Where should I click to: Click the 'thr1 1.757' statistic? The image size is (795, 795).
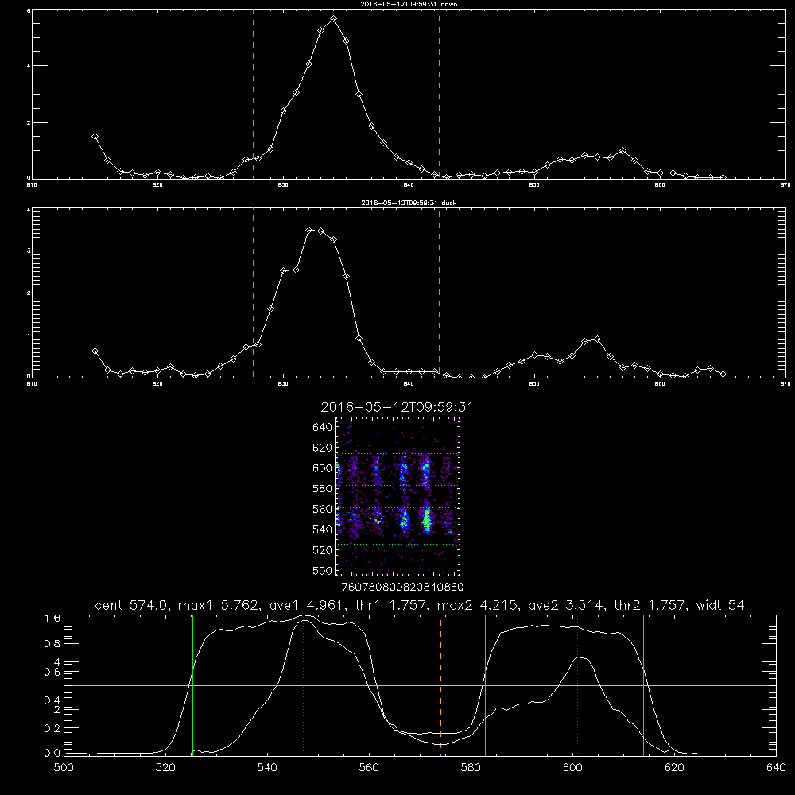click(x=390, y=605)
